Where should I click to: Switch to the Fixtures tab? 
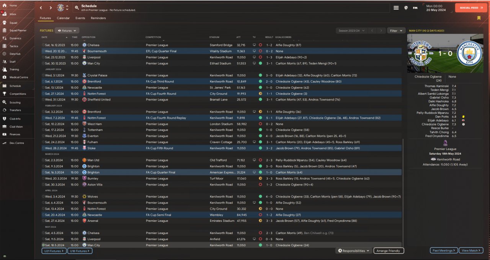pos(45,18)
